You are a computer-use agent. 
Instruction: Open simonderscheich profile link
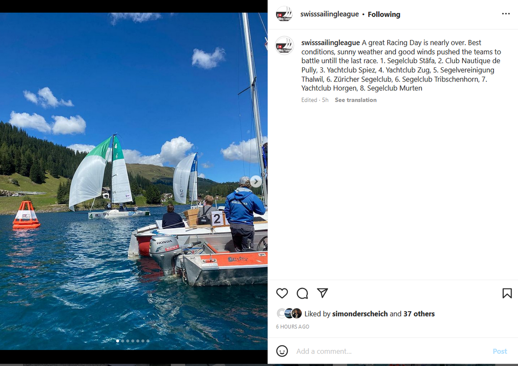(x=360, y=313)
